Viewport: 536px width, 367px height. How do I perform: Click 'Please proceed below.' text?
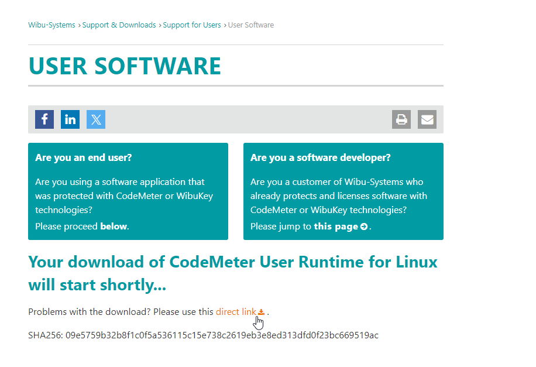pos(82,227)
